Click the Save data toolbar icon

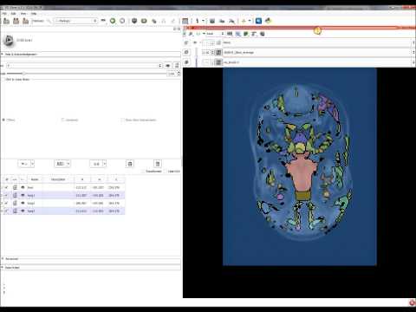click(x=26, y=21)
